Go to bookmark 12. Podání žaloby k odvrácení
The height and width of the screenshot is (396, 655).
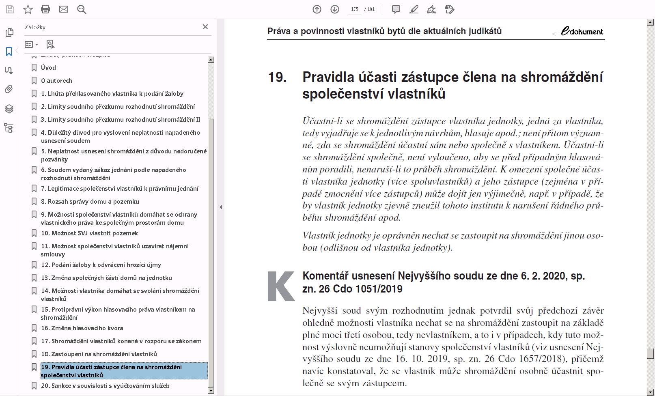101,265
